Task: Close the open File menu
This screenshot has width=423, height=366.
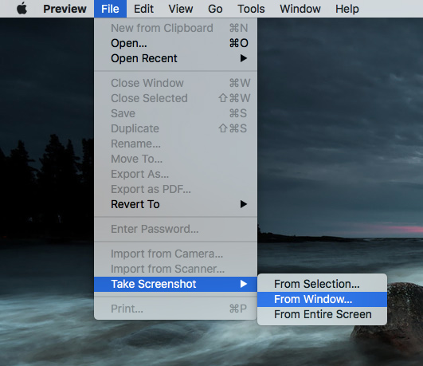Action: tap(110, 9)
